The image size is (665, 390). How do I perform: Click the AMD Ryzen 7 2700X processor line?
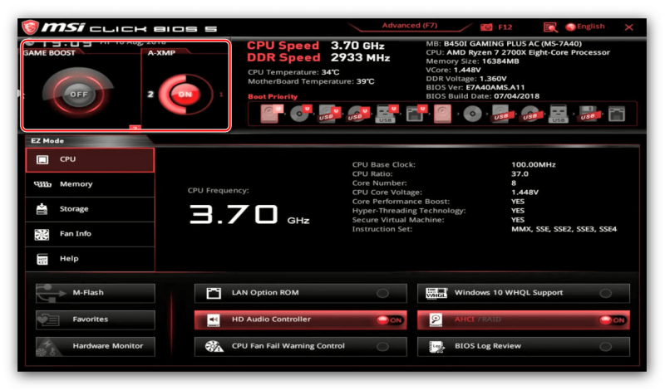[518, 52]
